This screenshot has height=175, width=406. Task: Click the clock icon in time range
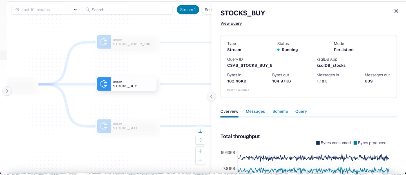click(17, 10)
